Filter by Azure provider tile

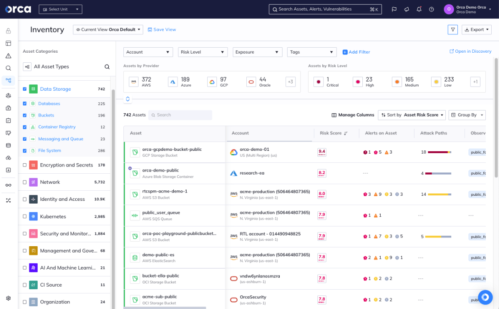180,82
